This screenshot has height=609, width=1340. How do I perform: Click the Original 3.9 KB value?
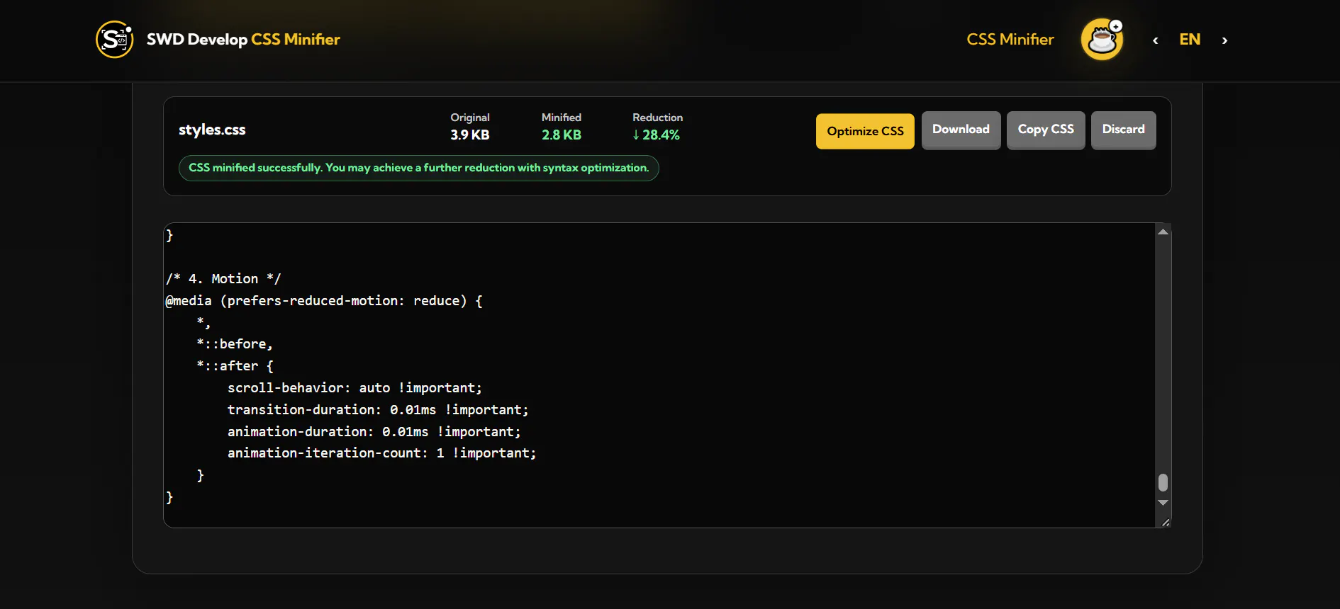pos(469,135)
